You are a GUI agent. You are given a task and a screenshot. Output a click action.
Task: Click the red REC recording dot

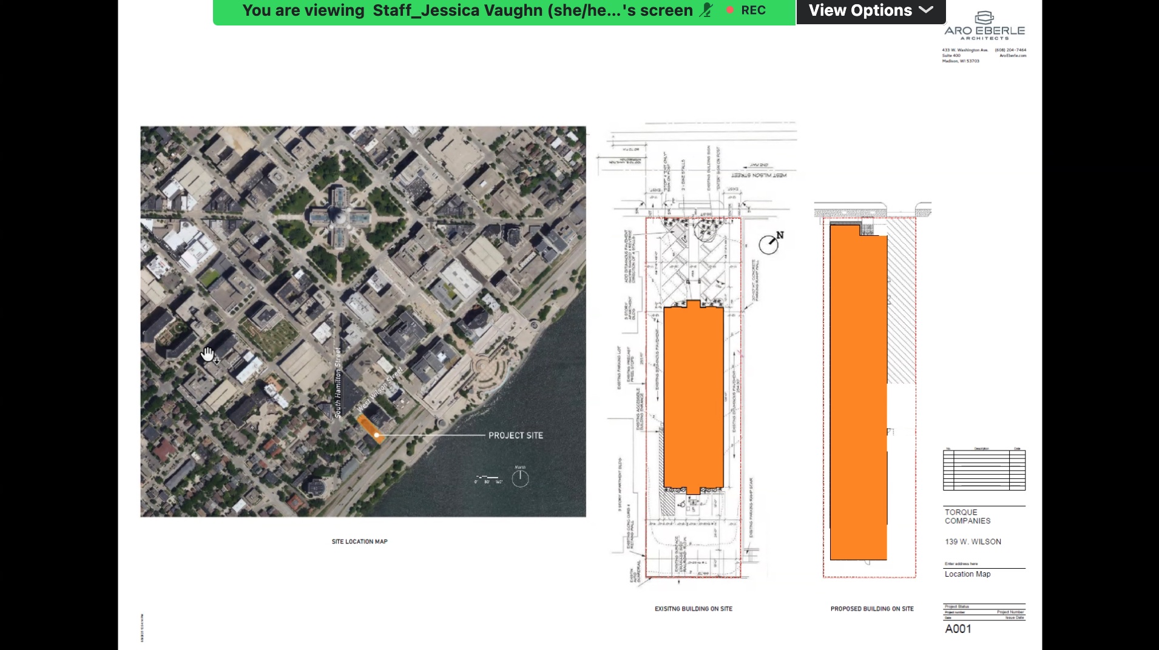tap(730, 10)
